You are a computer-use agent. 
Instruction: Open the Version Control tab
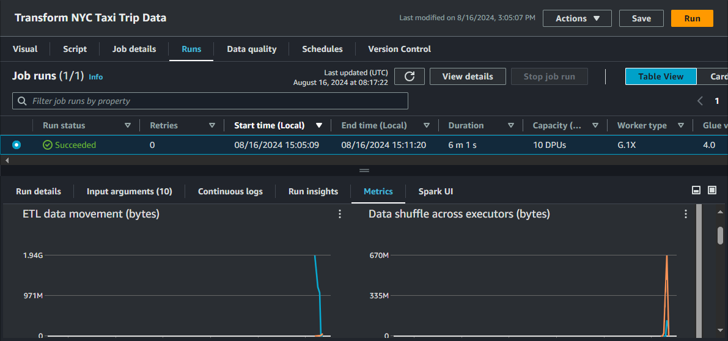399,49
